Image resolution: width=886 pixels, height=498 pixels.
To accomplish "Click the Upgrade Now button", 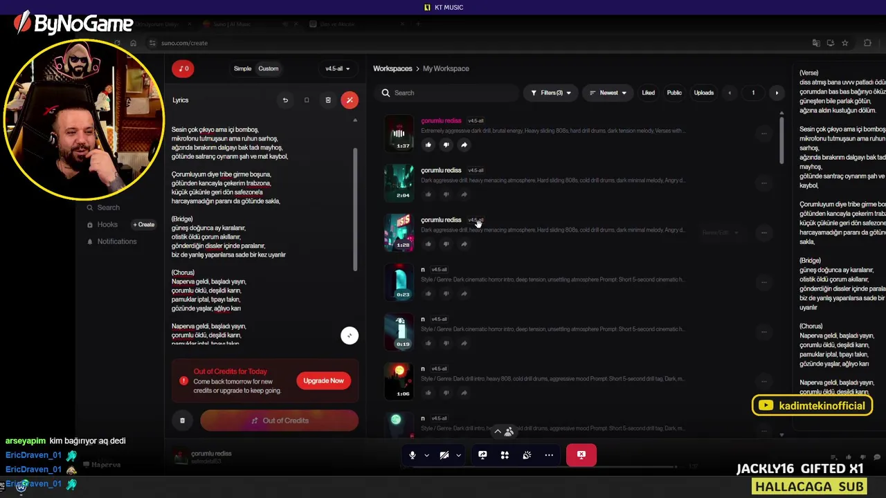I will [x=323, y=381].
